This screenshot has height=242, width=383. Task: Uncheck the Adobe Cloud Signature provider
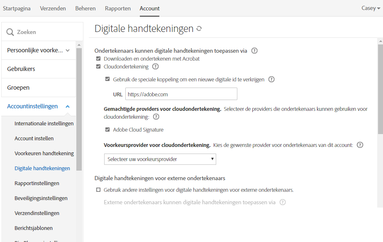(x=107, y=129)
